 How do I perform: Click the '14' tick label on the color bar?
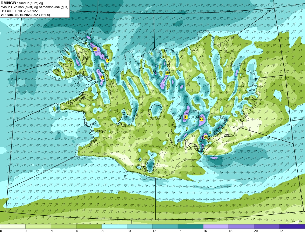(x=180, y=231)
